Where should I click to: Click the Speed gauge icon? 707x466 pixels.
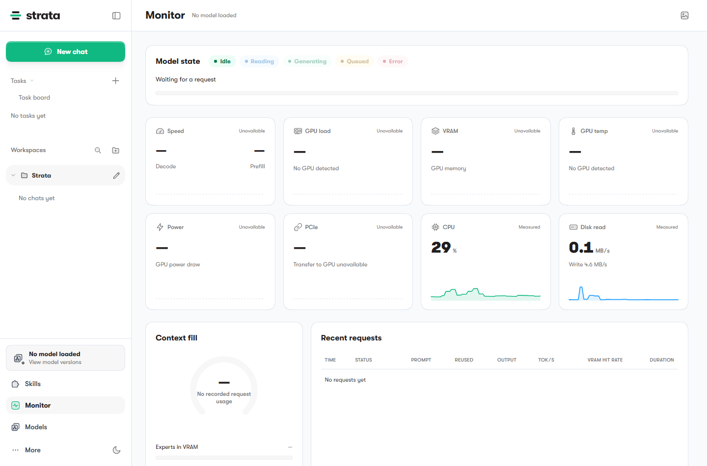tap(160, 131)
